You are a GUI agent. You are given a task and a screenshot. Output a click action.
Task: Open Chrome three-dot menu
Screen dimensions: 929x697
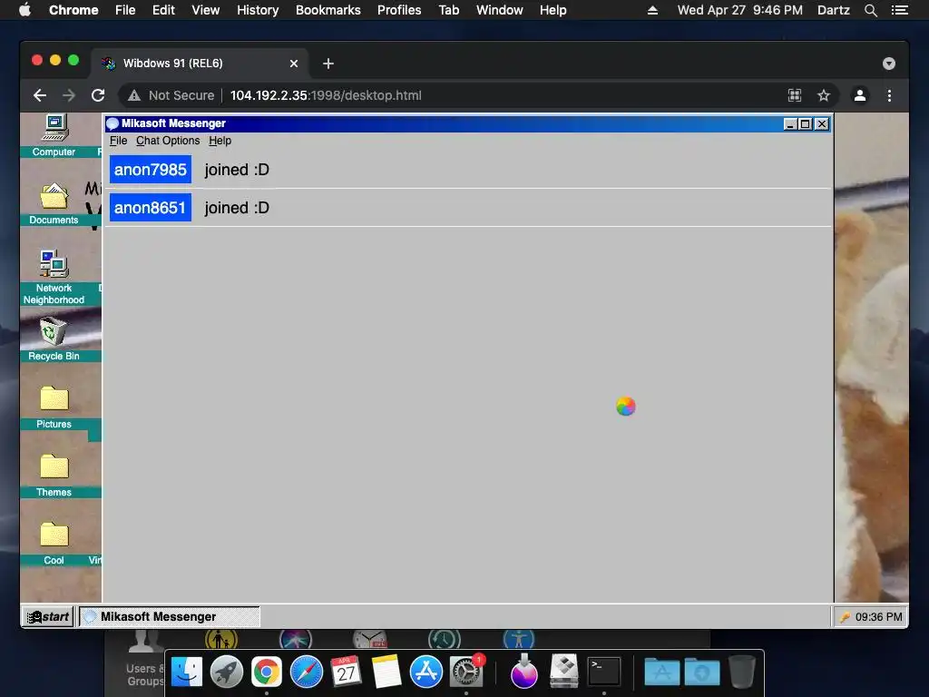click(889, 95)
